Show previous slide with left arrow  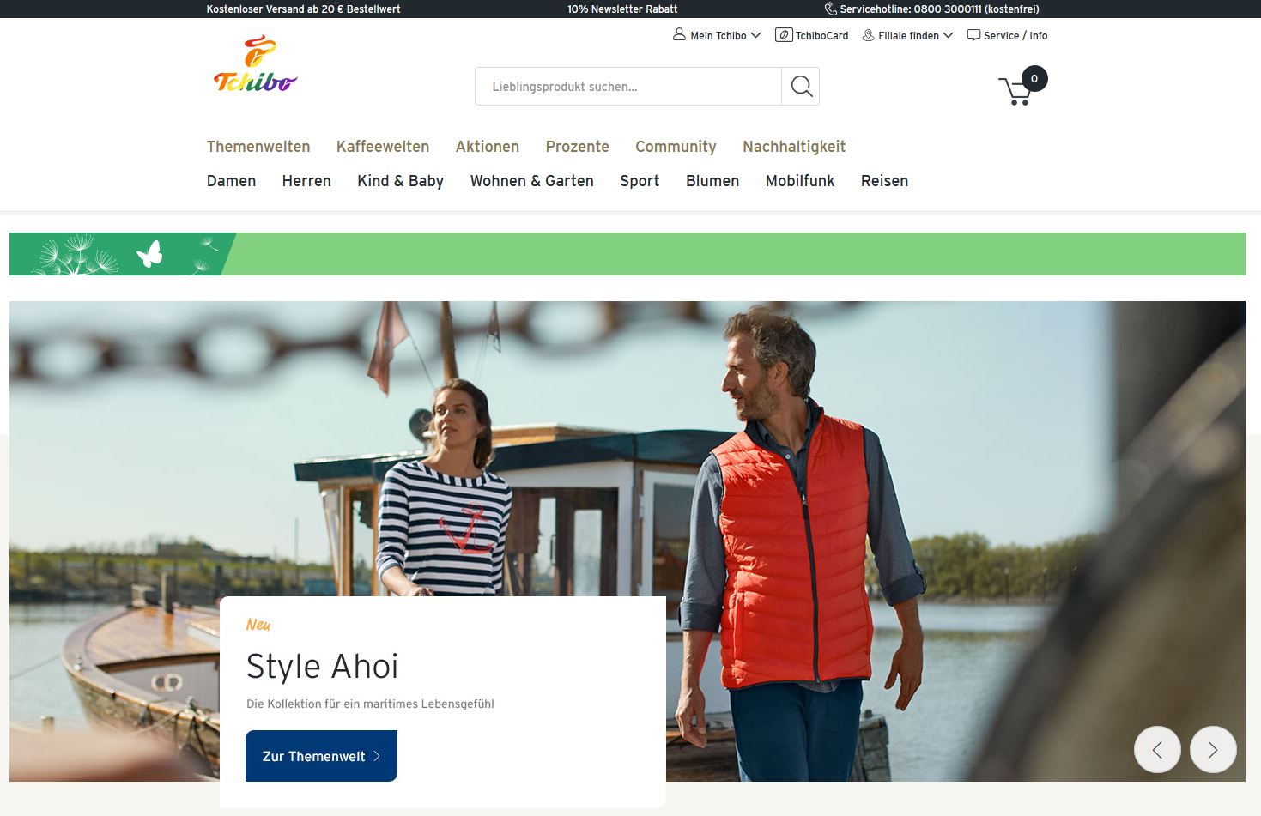click(x=1157, y=750)
